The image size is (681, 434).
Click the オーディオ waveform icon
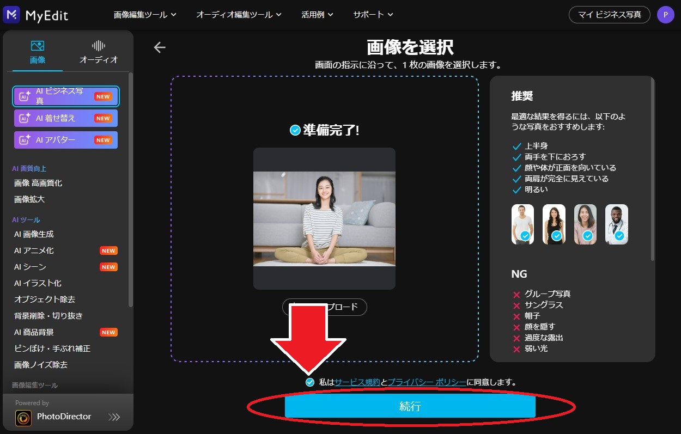click(x=99, y=46)
